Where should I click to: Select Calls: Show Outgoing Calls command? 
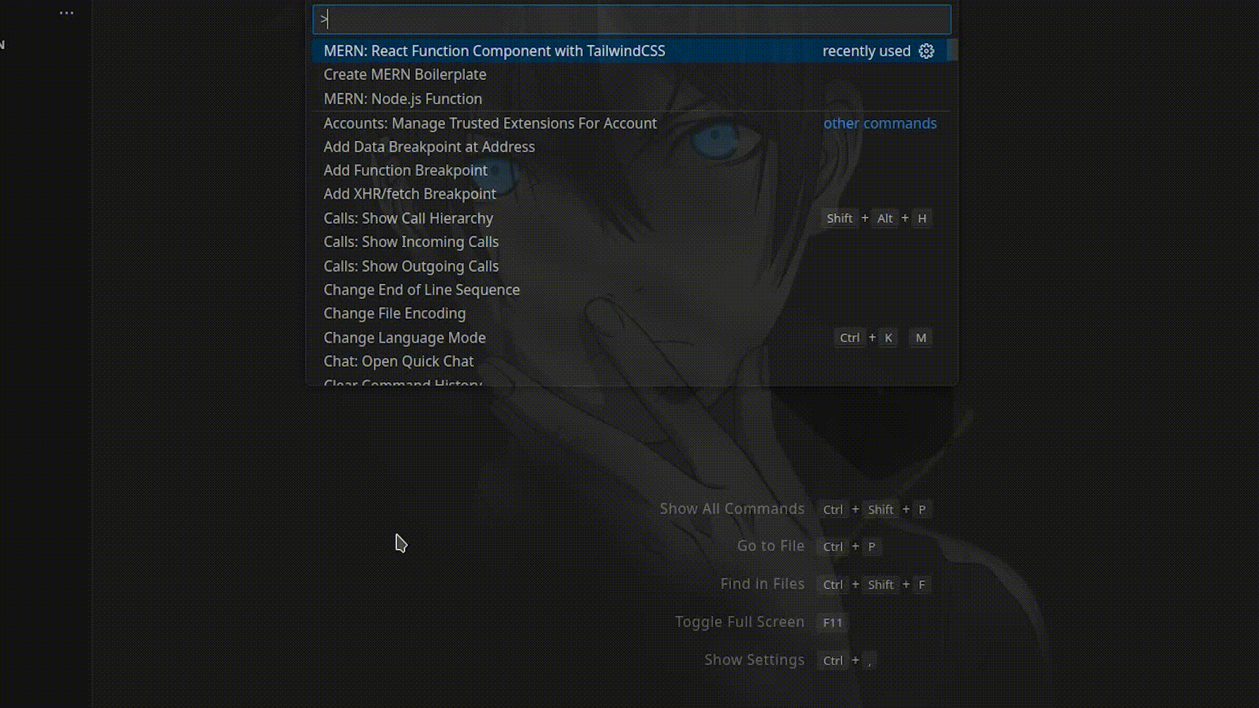click(410, 265)
